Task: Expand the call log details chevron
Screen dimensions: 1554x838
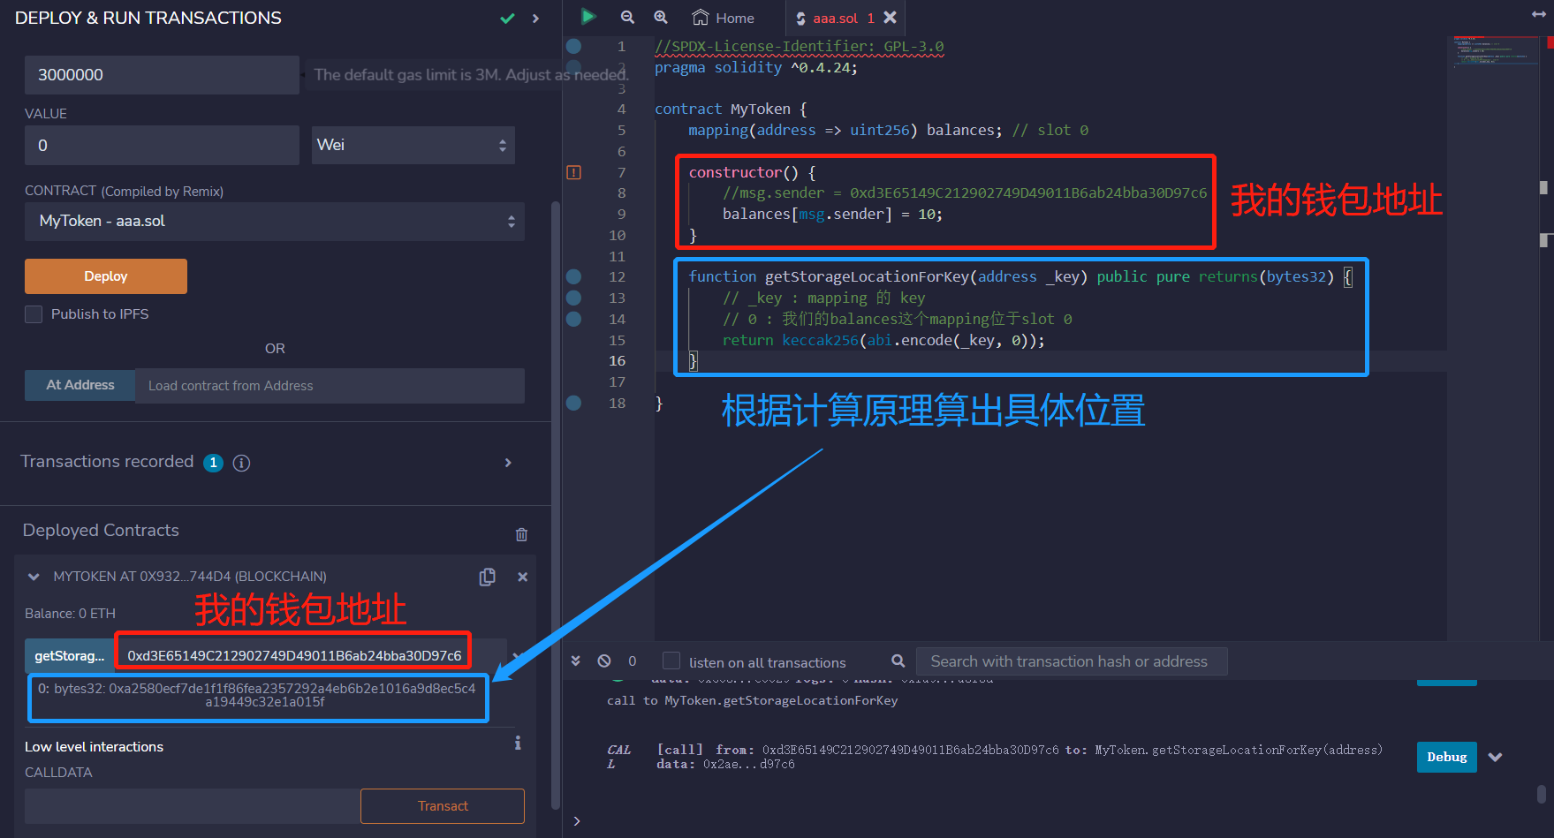Action: click(x=1495, y=757)
